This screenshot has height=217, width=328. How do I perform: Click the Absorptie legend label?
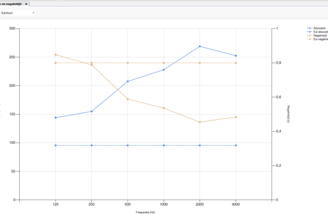point(319,28)
